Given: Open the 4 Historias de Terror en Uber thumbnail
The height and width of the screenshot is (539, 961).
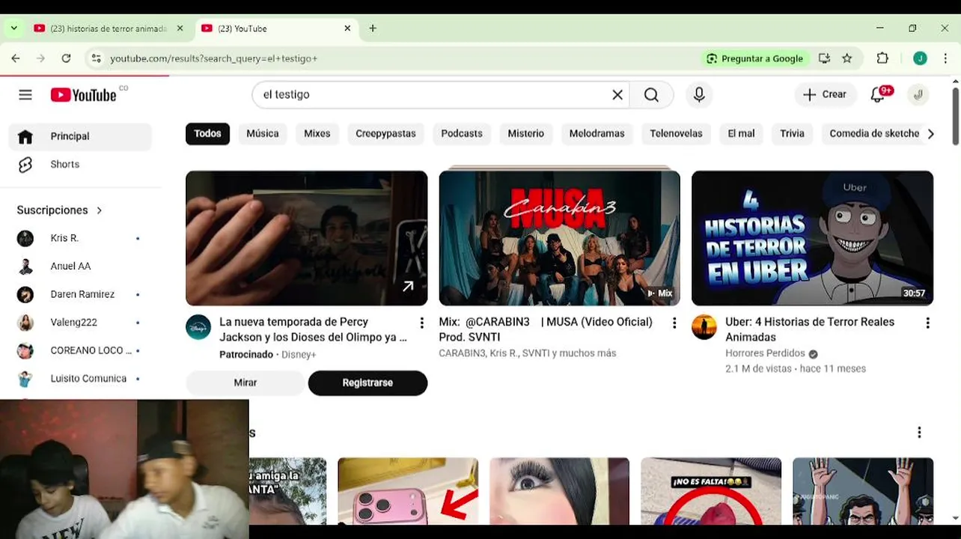Looking at the screenshot, I should pos(812,238).
